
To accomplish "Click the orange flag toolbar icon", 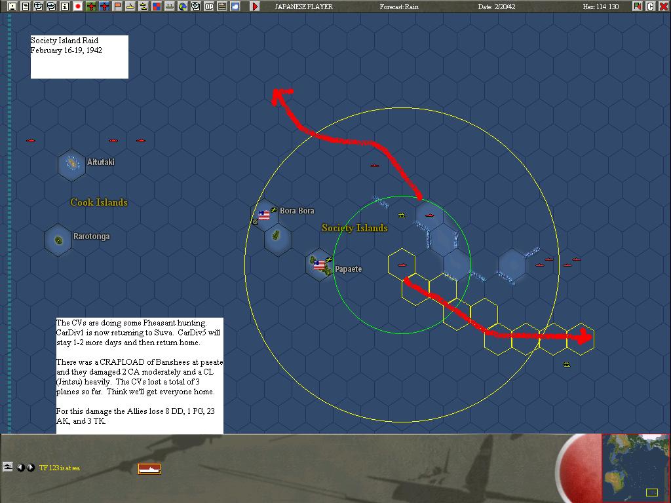I will 117,7.
